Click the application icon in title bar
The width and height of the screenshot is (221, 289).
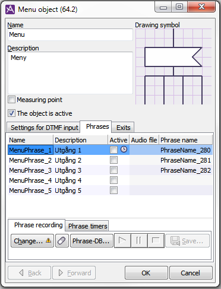tap(10, 9)
